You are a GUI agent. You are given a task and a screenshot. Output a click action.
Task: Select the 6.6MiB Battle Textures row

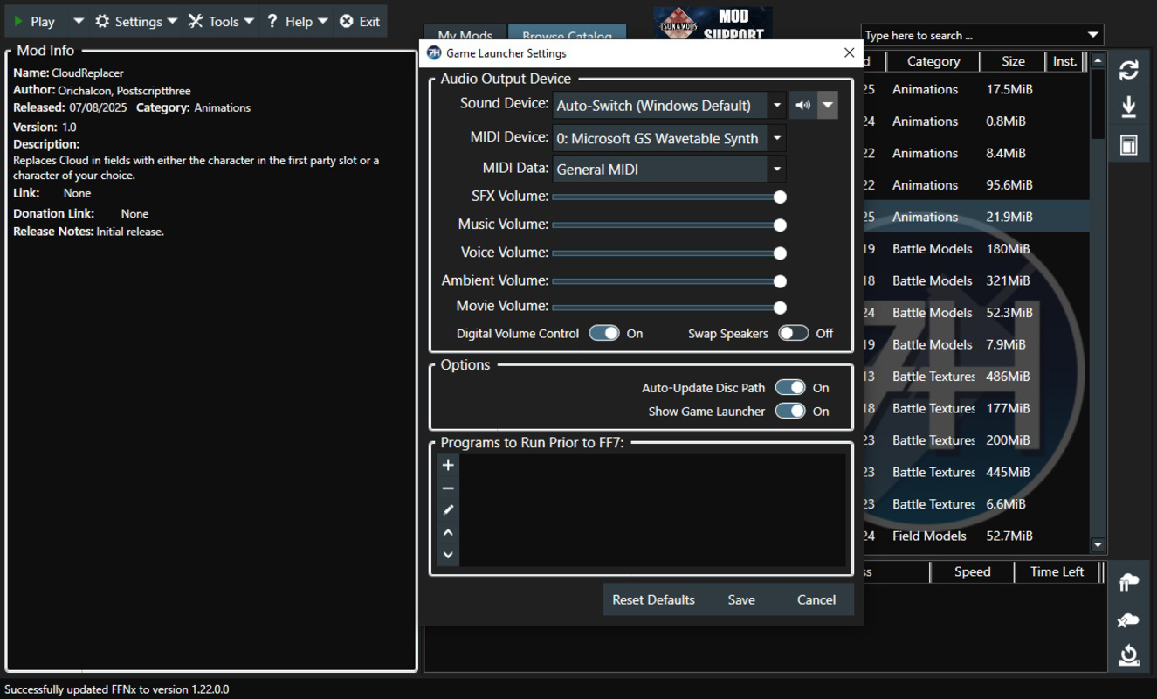pos(975,504)
